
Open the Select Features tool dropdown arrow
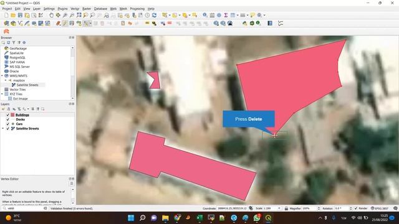[170, 15]
